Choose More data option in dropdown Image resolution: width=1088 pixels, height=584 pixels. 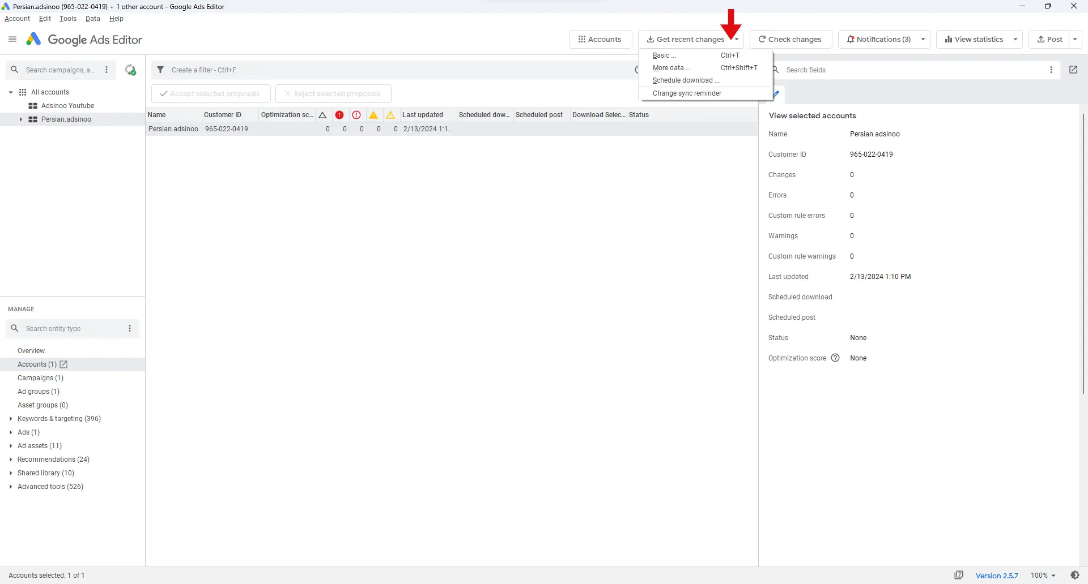[705, 68]
